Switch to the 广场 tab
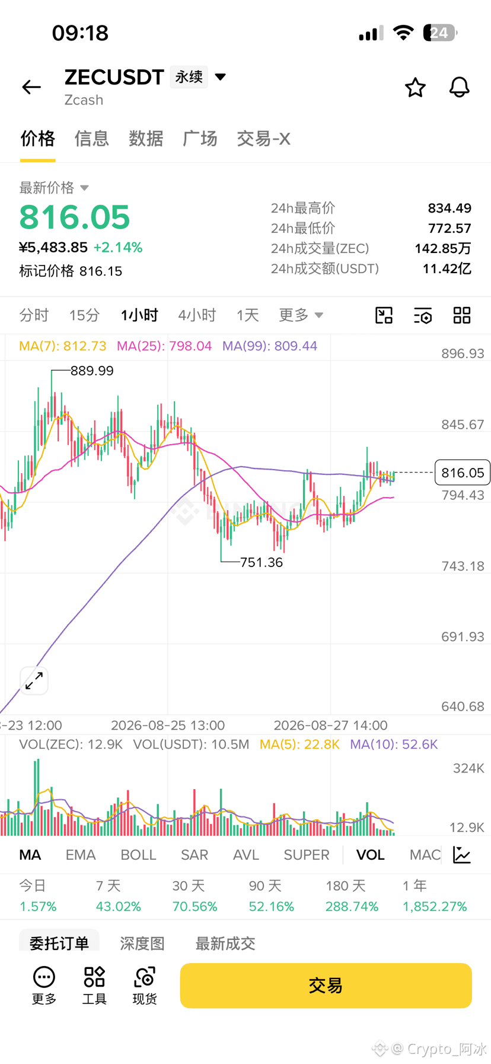The width and height of the screenshot is (491, 1064). point(200,138)
